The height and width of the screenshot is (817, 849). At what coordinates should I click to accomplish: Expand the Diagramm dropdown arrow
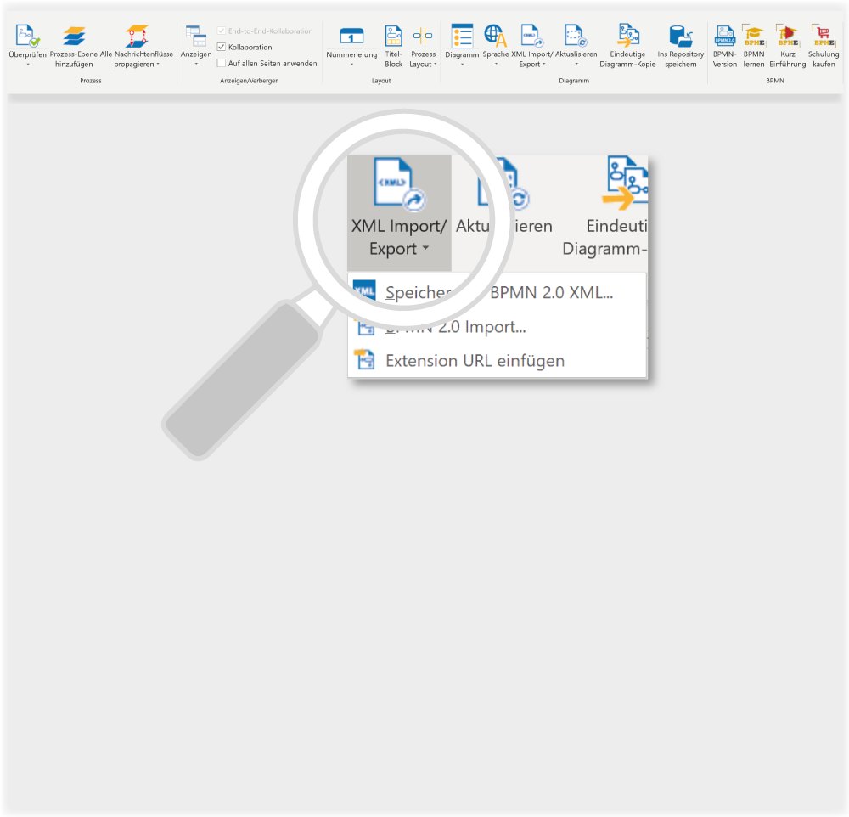pyautogui.click(x=462, y=65)
